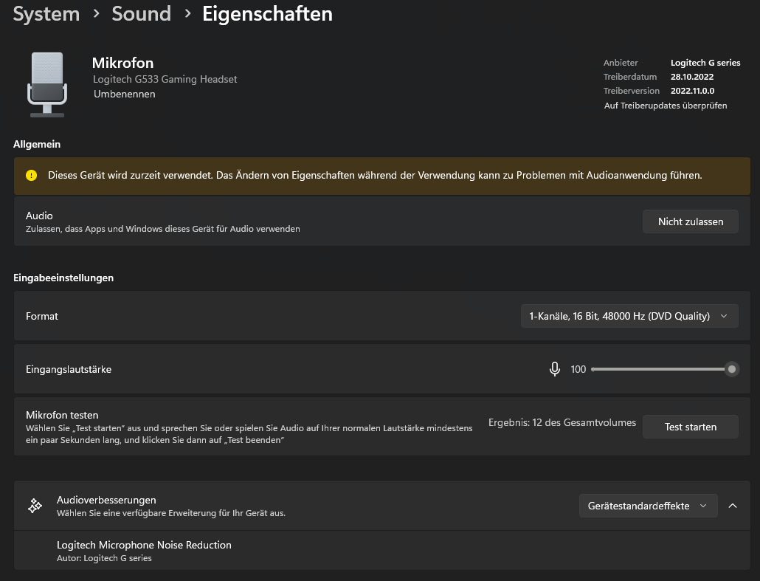
Task: Click the Treiberdatum label
Action: click(630, 77)
